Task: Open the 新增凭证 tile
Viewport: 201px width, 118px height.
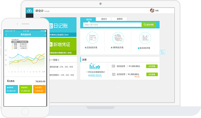Action: tap(63, 46)
